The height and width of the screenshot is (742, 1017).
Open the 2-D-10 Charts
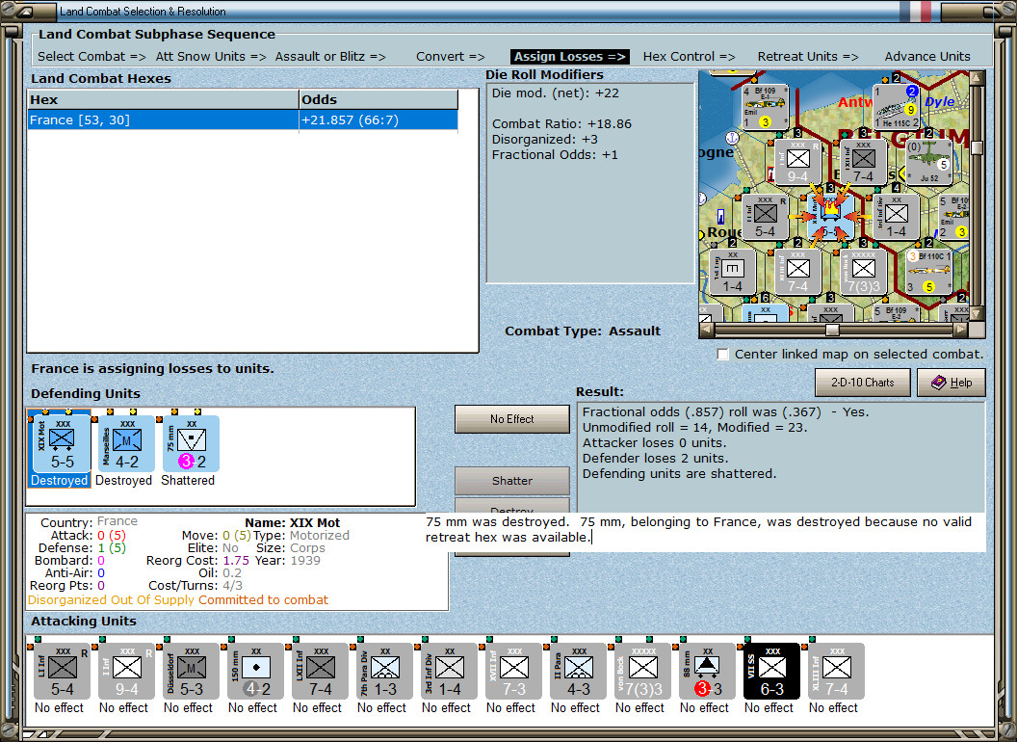tap(863, 383)
